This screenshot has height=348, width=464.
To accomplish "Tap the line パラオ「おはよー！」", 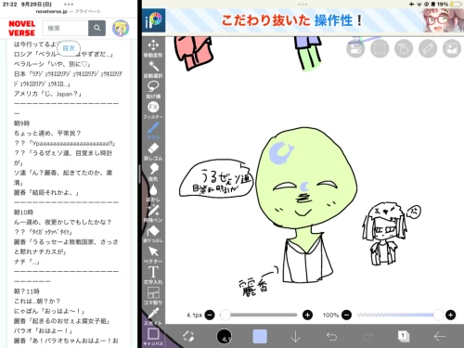I will 43,330.
